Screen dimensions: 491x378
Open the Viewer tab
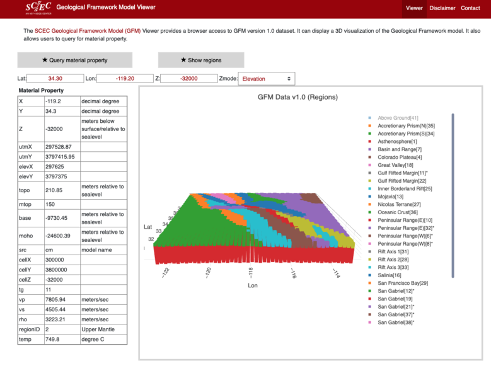414,8
